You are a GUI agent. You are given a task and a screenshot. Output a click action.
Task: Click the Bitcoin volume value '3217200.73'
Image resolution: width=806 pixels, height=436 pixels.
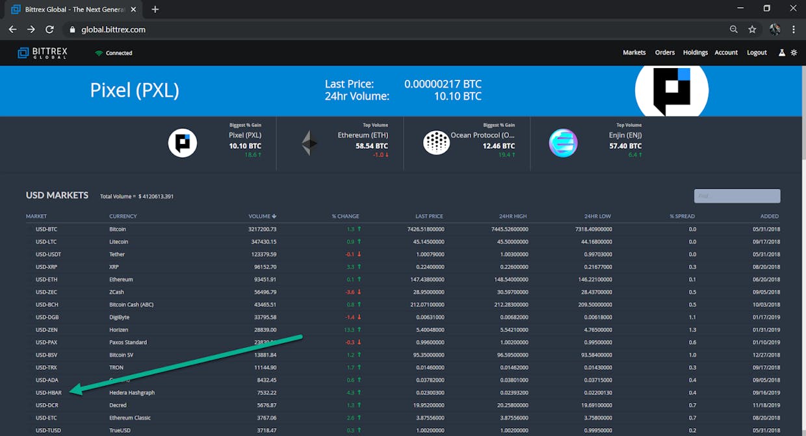pos(263,229)
